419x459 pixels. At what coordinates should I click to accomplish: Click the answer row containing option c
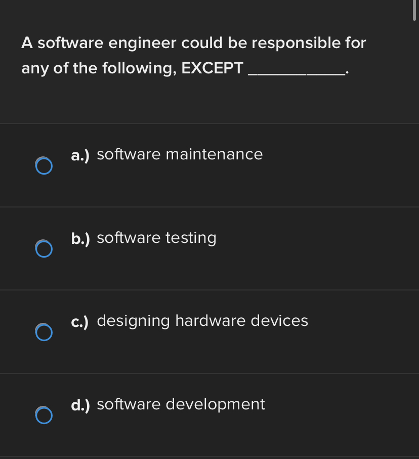pyautogui.click(x=209, y=331)
